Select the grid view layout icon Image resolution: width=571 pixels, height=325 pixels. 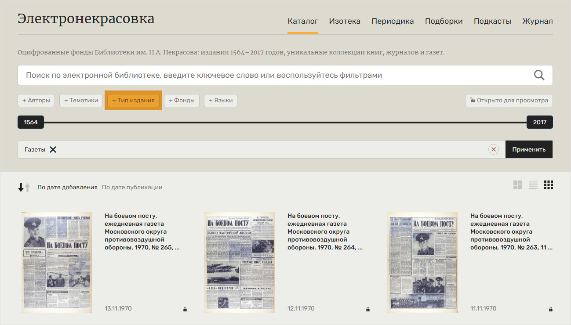548,185
